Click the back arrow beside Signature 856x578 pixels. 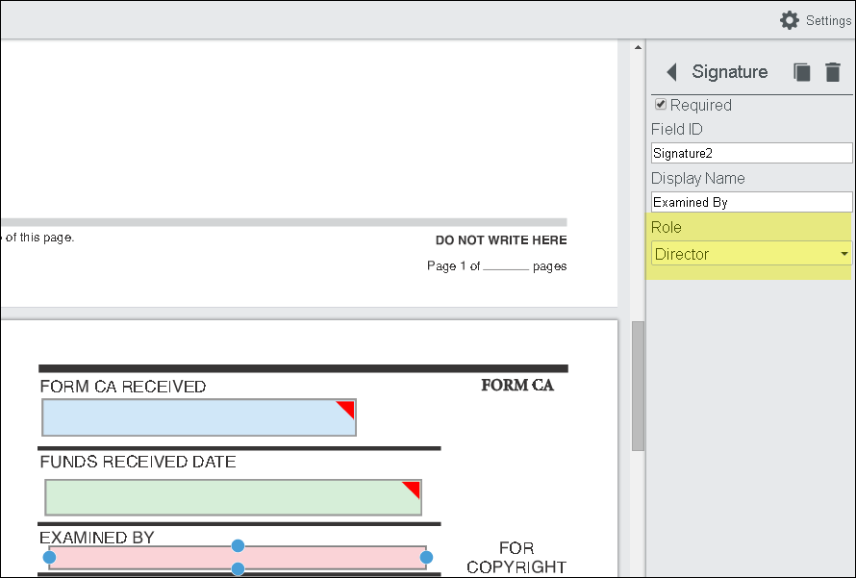click(671, 72)
